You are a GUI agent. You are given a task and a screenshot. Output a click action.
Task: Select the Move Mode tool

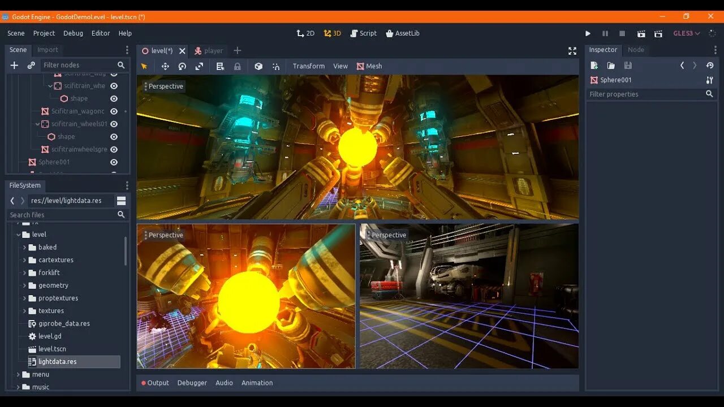point(165,66)
